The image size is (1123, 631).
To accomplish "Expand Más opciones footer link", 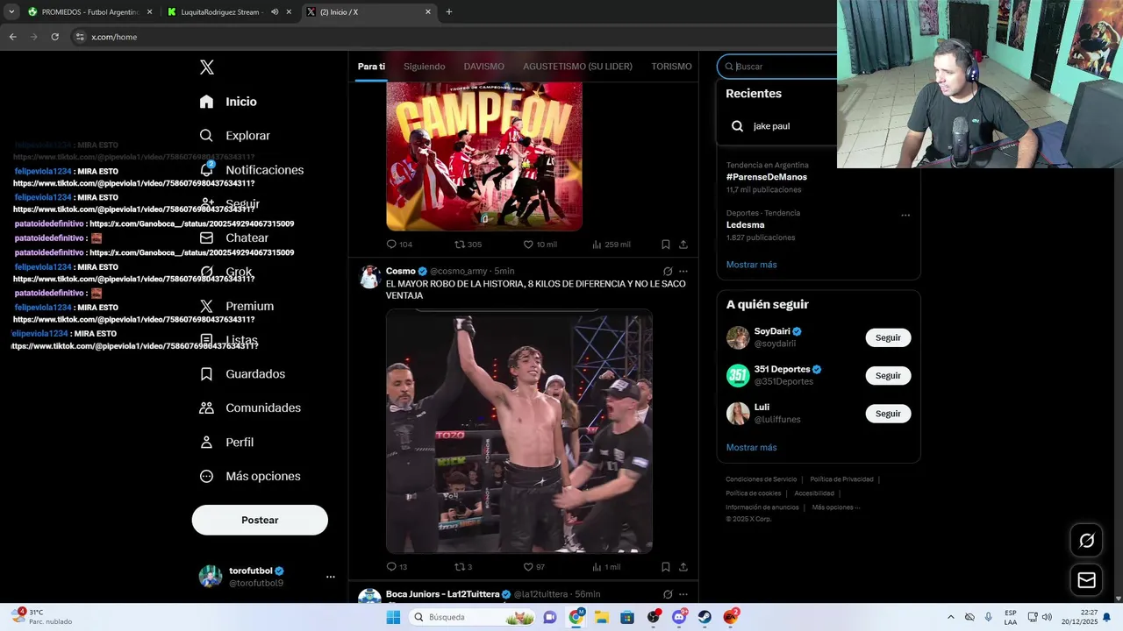I will click(x=835, y=507).
